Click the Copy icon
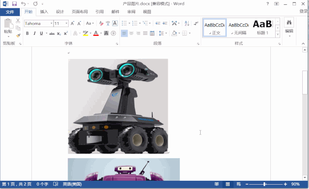Image resolution: width=309 pixels, height=189 pixels. pyautogui.click(x=18, y=28)
